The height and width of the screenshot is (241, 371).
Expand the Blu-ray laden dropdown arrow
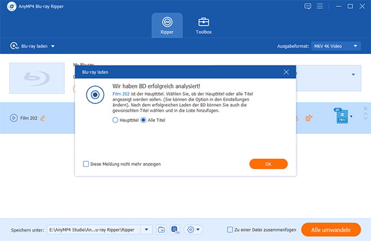pos(53,46)
